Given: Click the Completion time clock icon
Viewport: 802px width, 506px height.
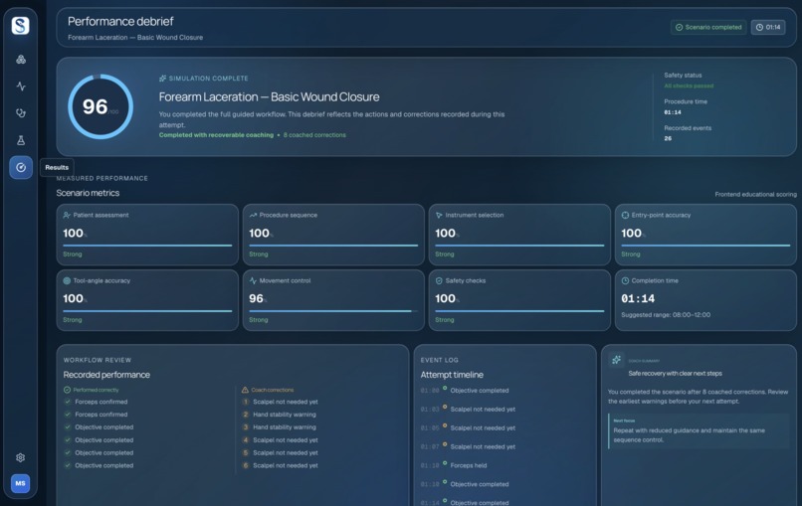Looking at the screenshot, I should tap(625, 280).
